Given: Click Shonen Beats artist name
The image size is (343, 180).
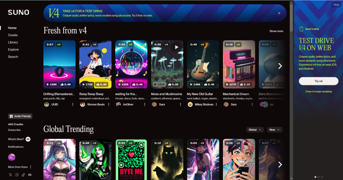Looking at the screenshot, I should tap(96, 104).
